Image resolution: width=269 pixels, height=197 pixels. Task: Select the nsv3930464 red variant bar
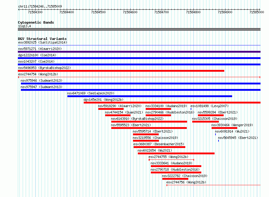(224, 128)
